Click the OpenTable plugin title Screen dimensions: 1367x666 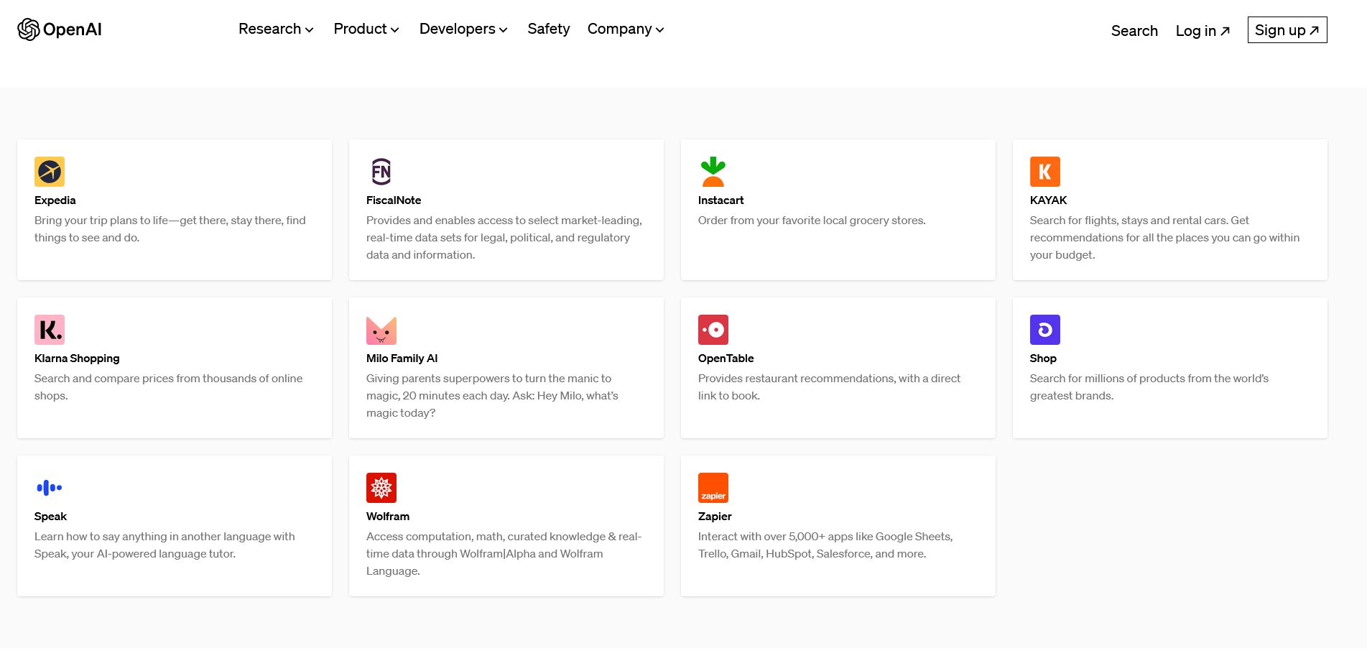pos(726,359)
